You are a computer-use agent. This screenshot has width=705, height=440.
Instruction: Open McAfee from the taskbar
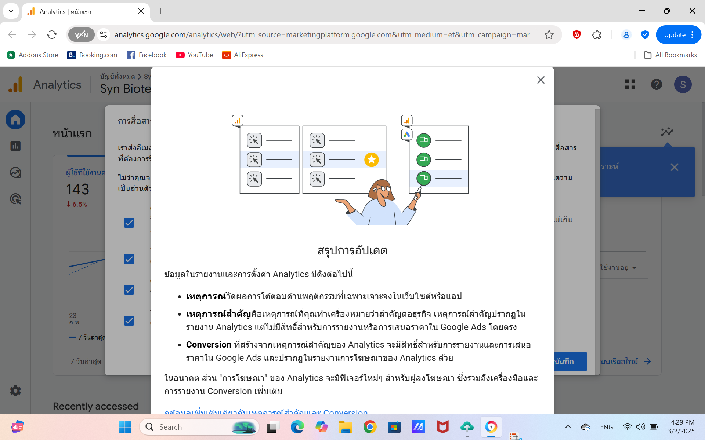(442, 427)
